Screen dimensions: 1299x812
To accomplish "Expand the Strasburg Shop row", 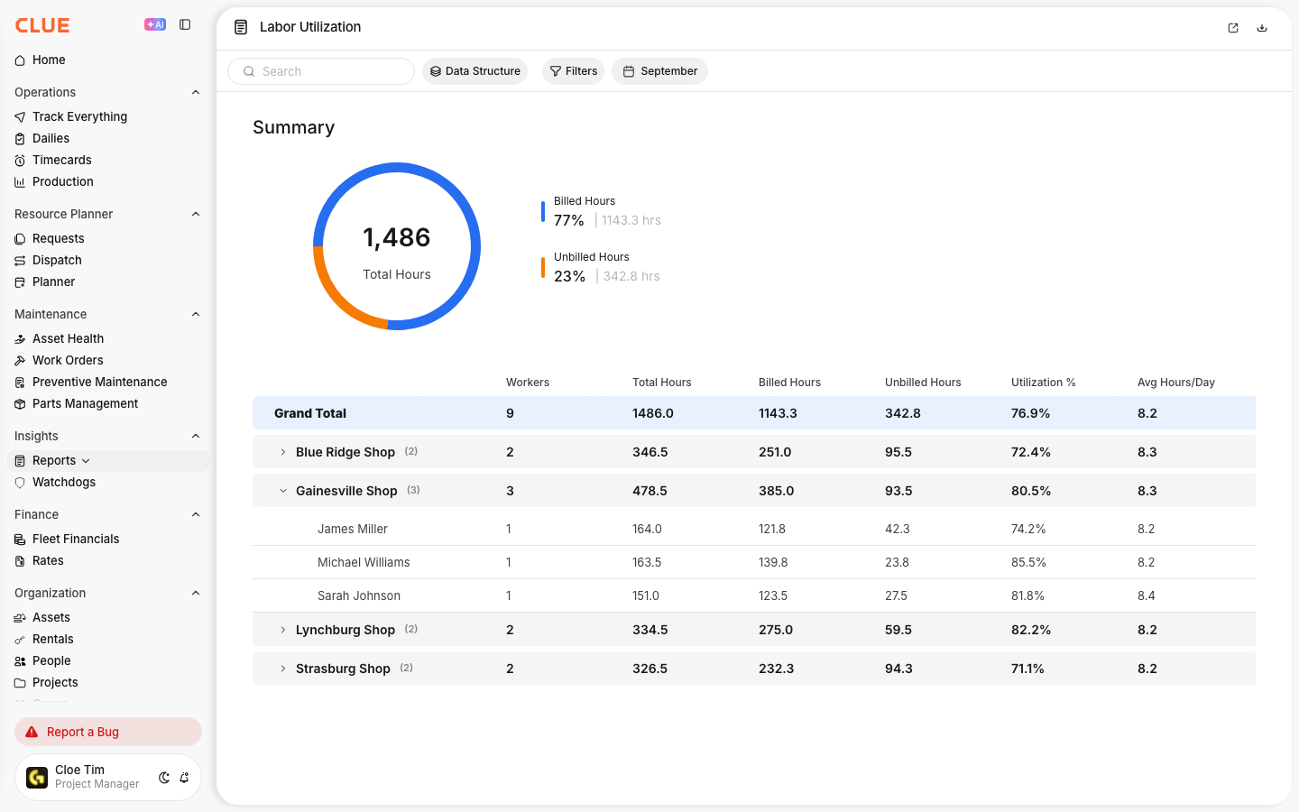I will click(282, 669).
